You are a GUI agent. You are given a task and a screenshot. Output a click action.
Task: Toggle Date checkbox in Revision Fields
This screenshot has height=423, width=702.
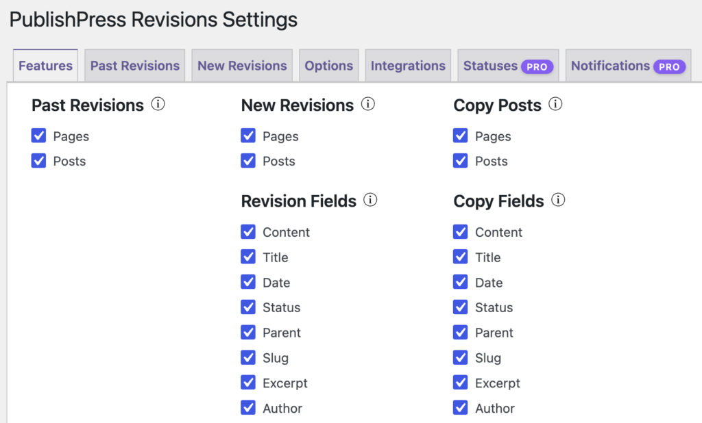pyautogui.click(x=248, y=282)
